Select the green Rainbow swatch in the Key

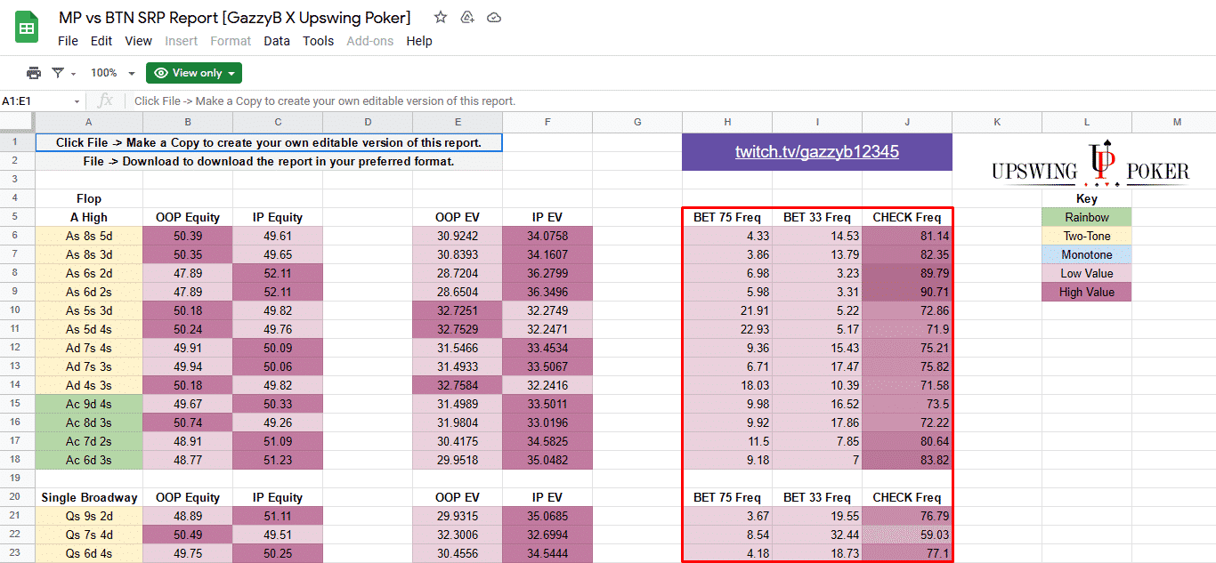(x=1086, y=217)
